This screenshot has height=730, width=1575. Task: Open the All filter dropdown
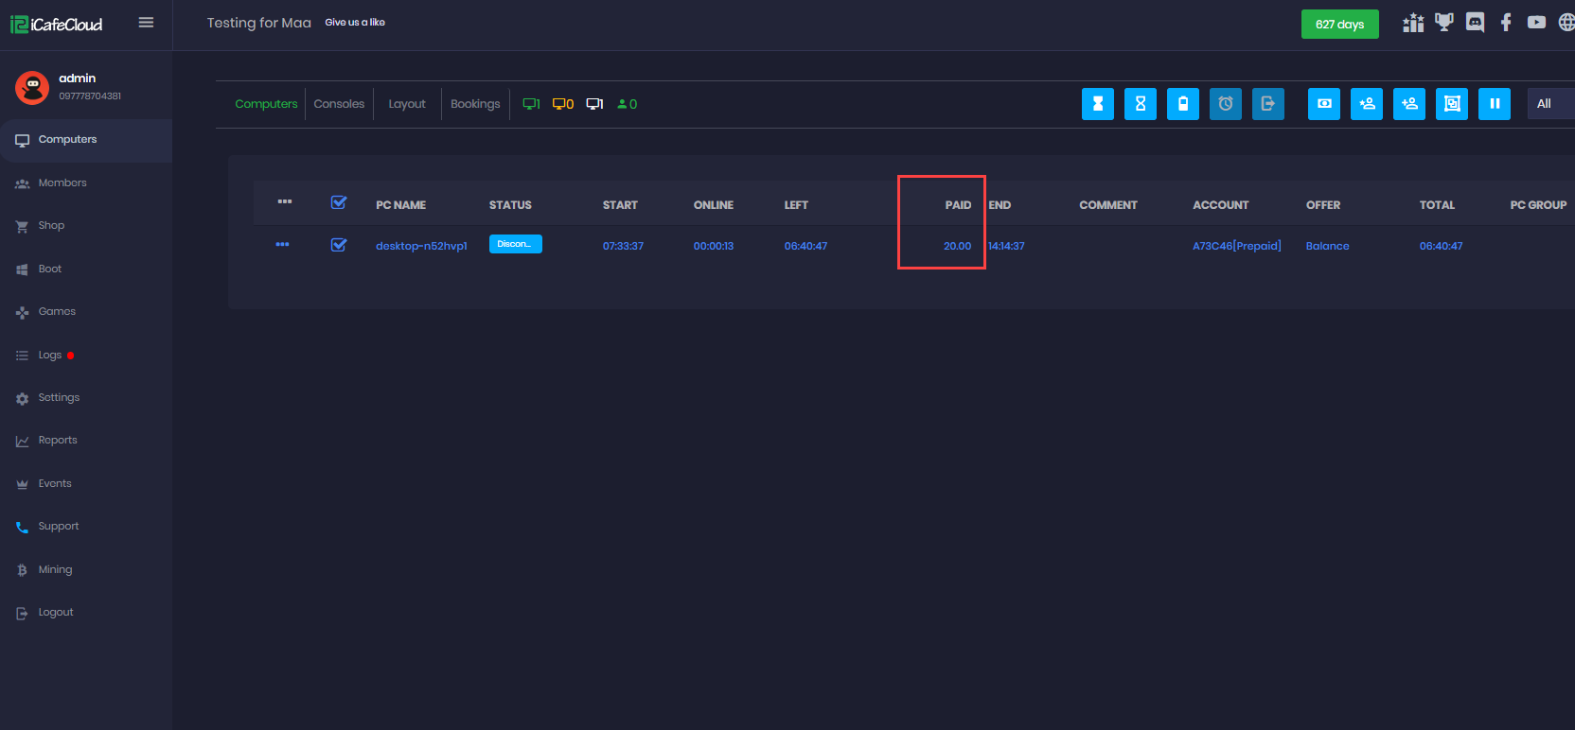(1549, 104)
